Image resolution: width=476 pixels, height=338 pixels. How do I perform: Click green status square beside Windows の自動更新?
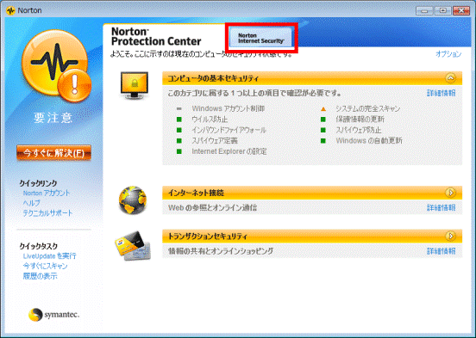click(x=323, y=140)
